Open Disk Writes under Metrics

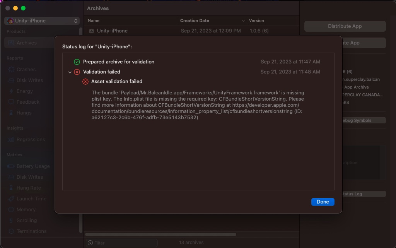click(29, 177)
